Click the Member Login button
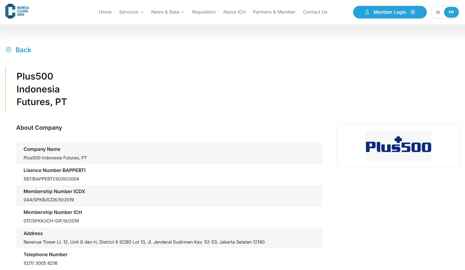This screenshot has height=270, width=465. [x=390, y=12]
